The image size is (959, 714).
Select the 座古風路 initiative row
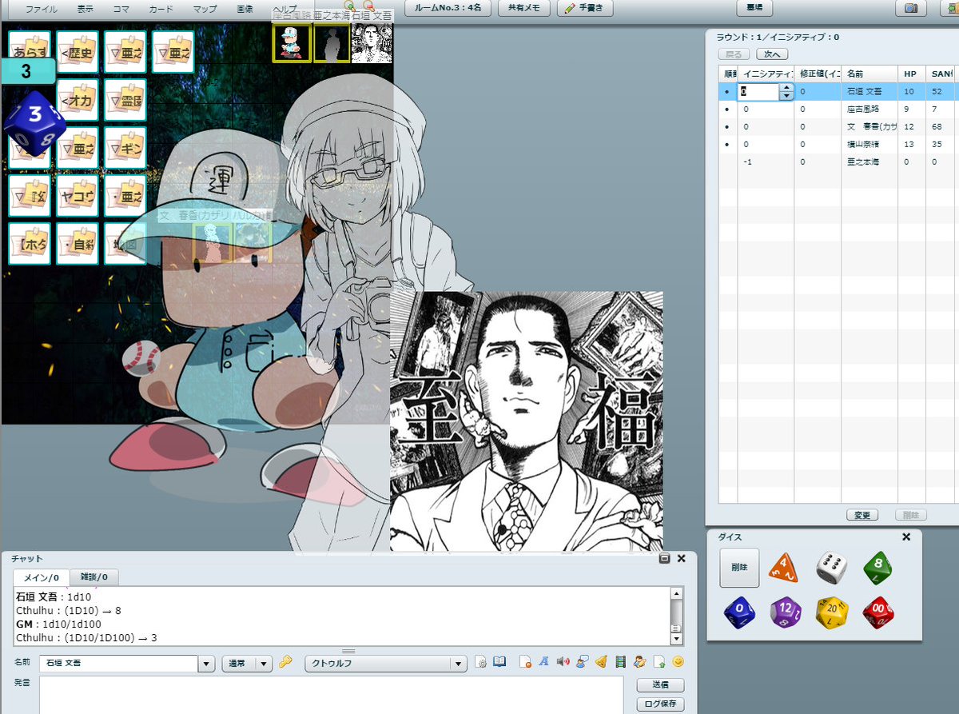pos(837,110)
